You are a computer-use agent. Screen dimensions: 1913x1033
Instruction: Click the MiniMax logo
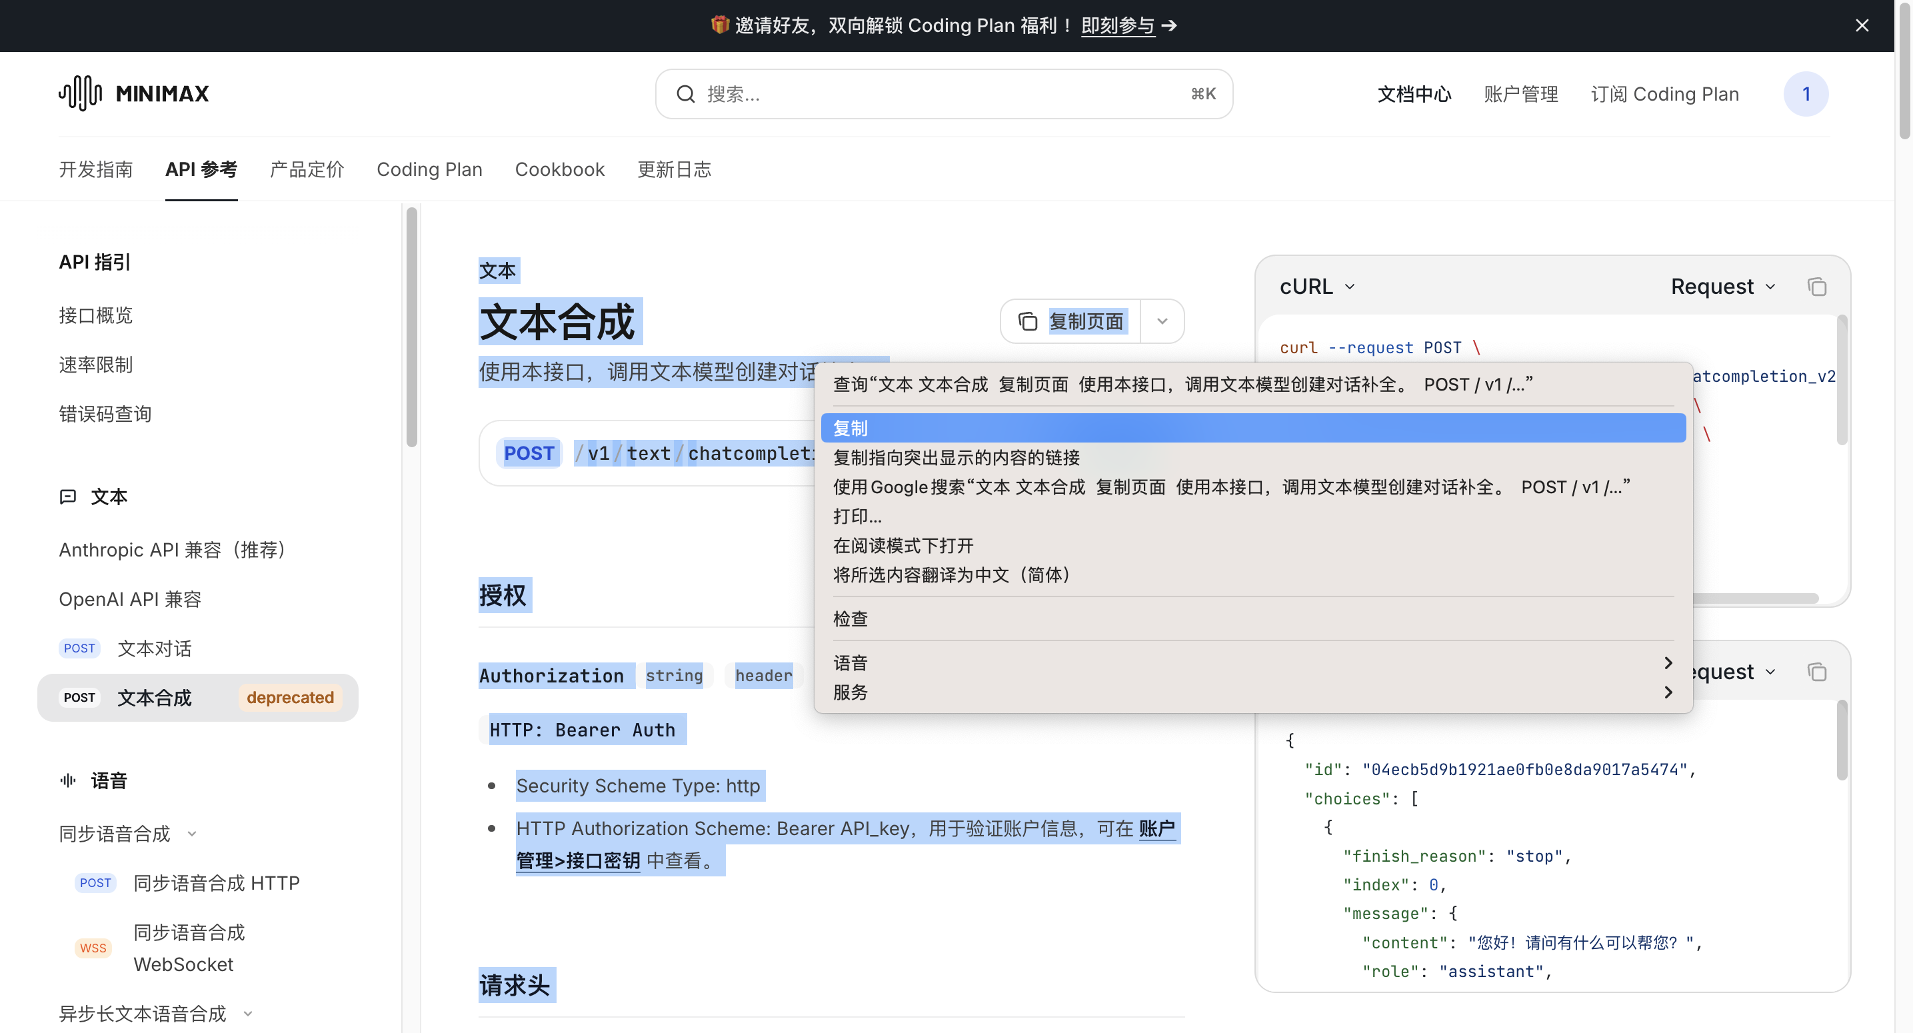click(135, 93)
